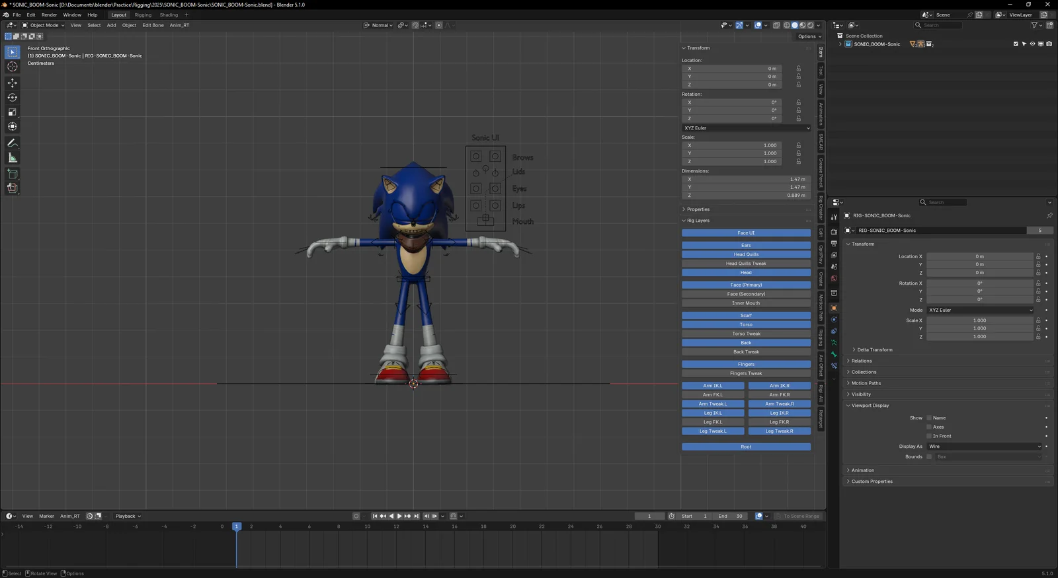Image resolution: width=1058 pixels, height=578 pixels.
Task: Play the animation in timeline
Action: pos(399,516)
